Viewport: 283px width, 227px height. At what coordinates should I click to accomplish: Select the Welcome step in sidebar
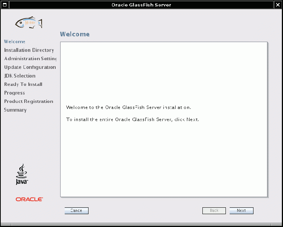tap(15, 42)
